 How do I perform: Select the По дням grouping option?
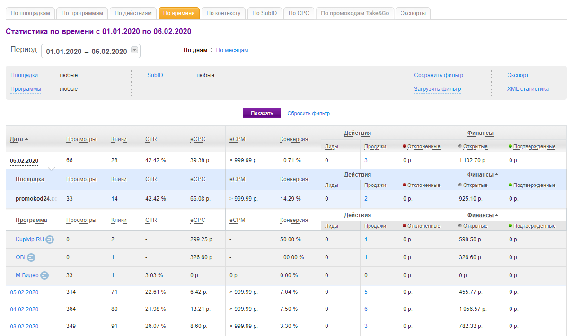(x=195, y=50)
